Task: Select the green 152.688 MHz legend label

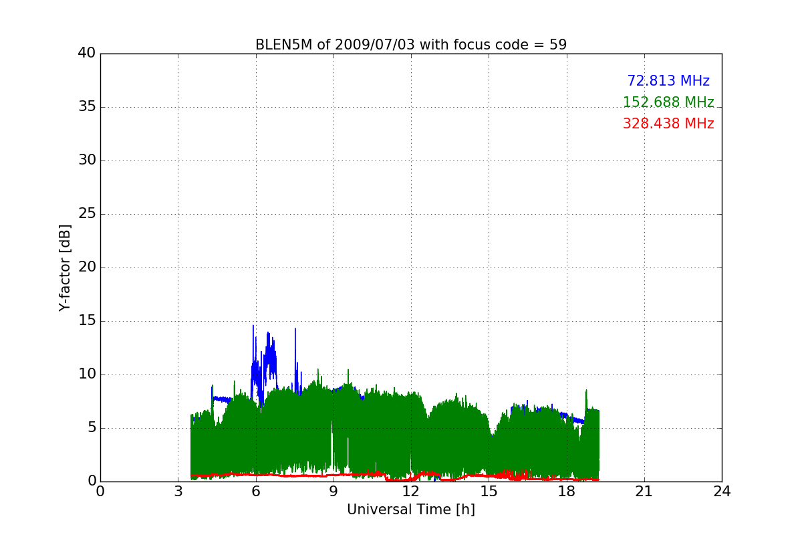Action: coord(668,102)
